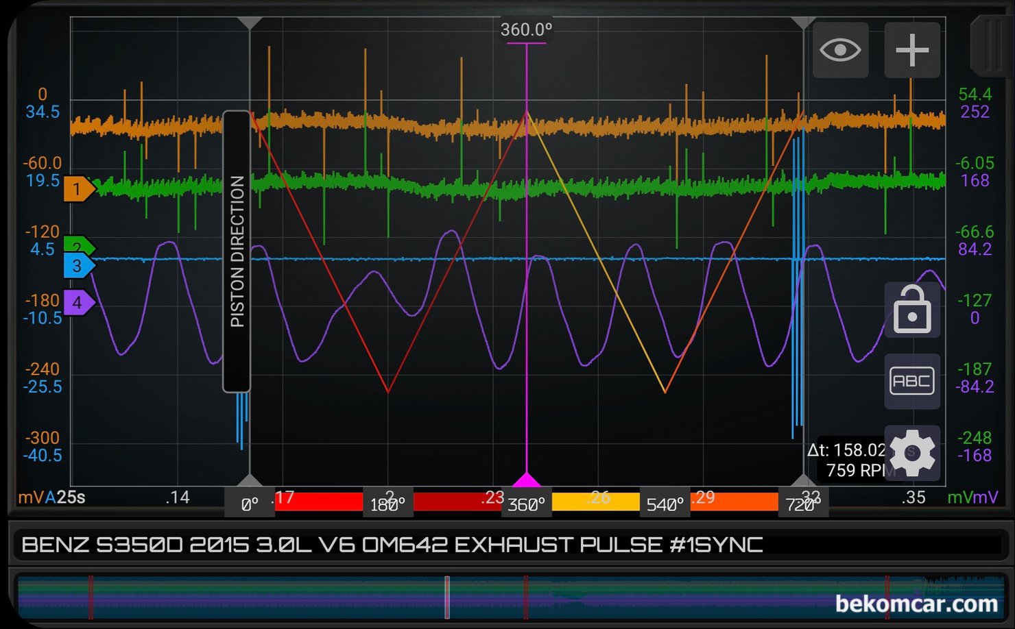Toggle waveform visibility with the eye icon
The image size is (1015, 629).
tap(840, 50)
